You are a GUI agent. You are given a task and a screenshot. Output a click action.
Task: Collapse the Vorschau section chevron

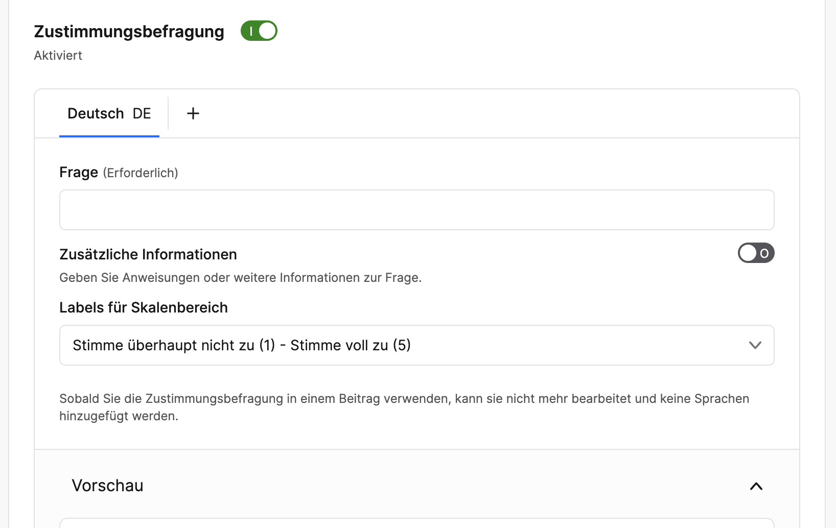coord(756,486)
